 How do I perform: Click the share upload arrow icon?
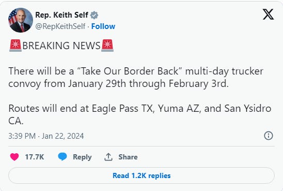tap(108, 157)
